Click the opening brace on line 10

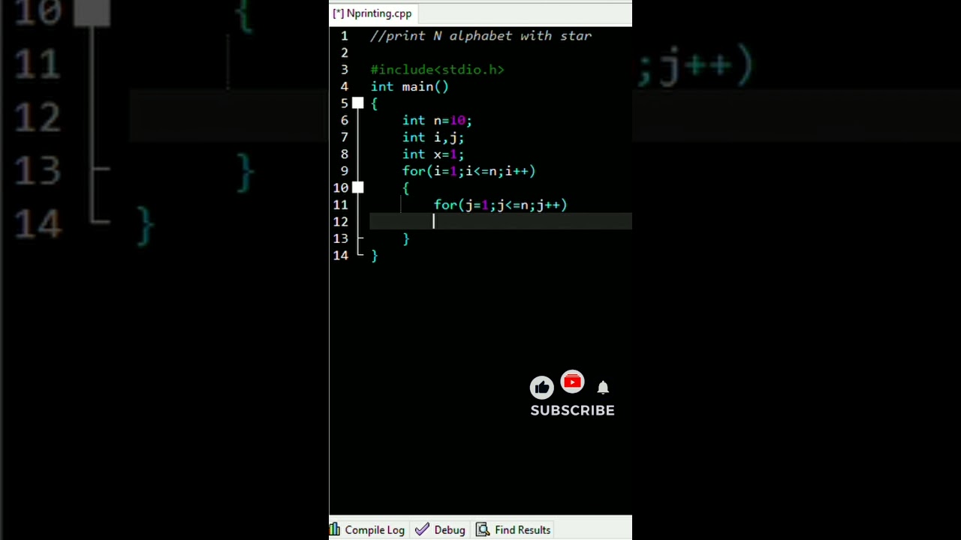point(406,188)
